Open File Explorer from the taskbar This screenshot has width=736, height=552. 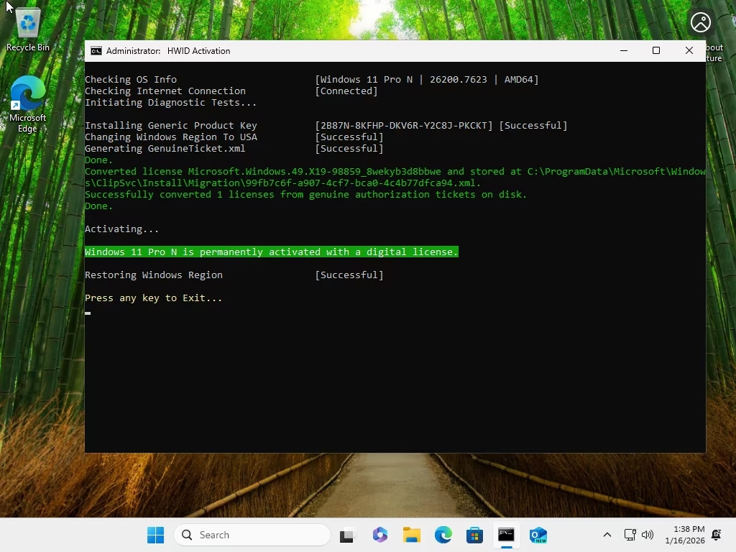tap(412, 535)
